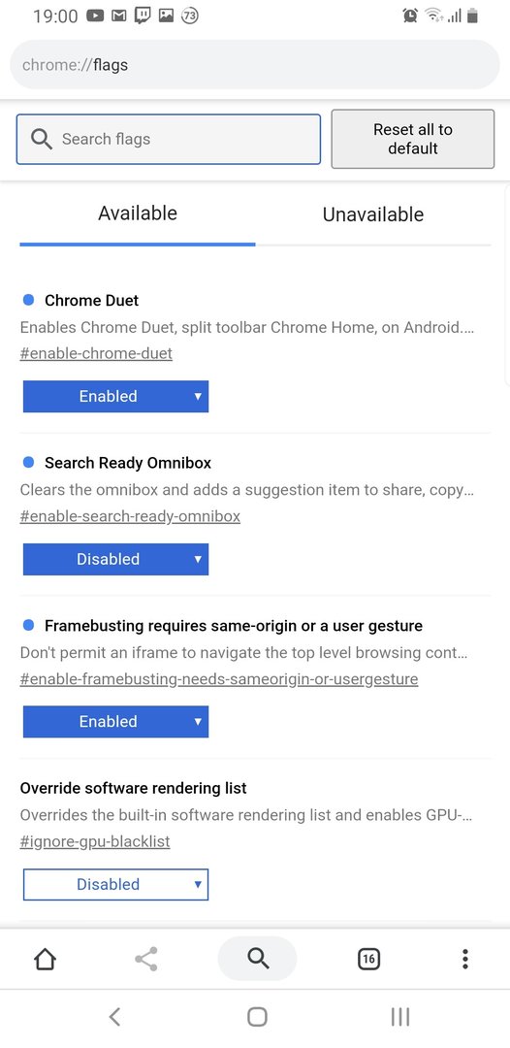Tap the Android recent apps icon
Viewport: 510px width, 1048px height.
[399, 1017]
